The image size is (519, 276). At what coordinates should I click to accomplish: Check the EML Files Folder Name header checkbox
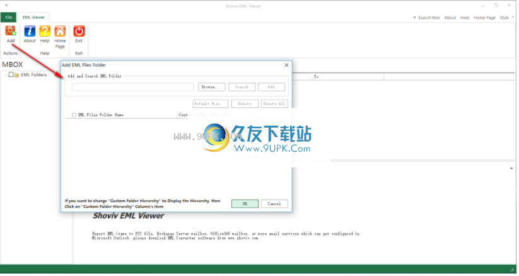pos(74,115)
